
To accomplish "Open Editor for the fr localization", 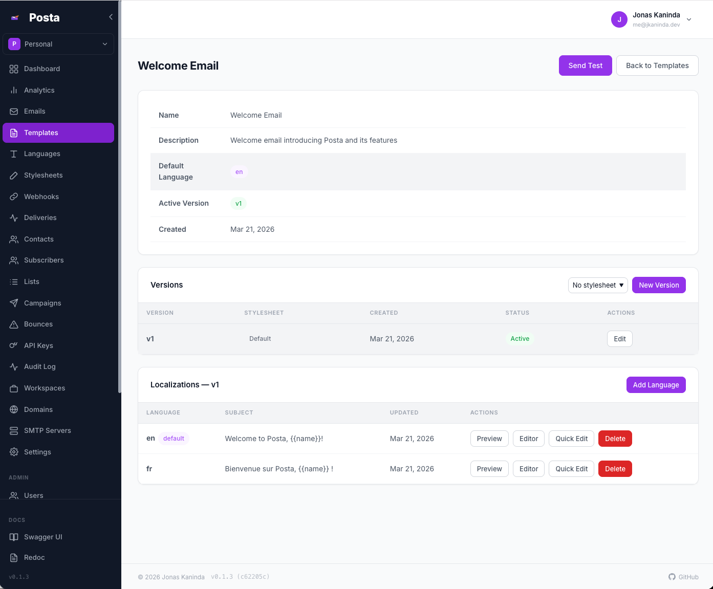I will point(529,469).
